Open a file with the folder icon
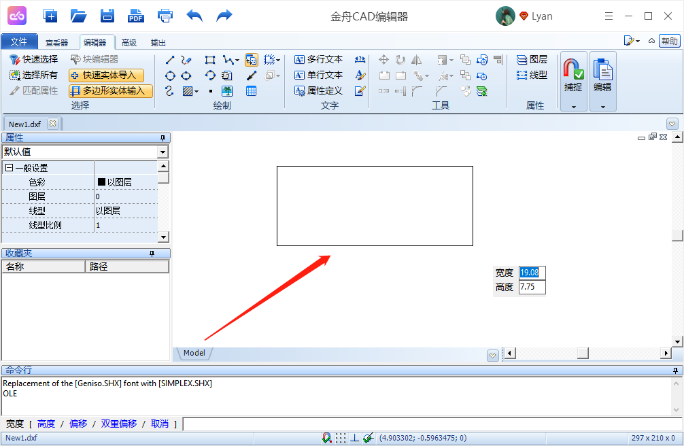This screenshot has height=446, width=684. 78,16
